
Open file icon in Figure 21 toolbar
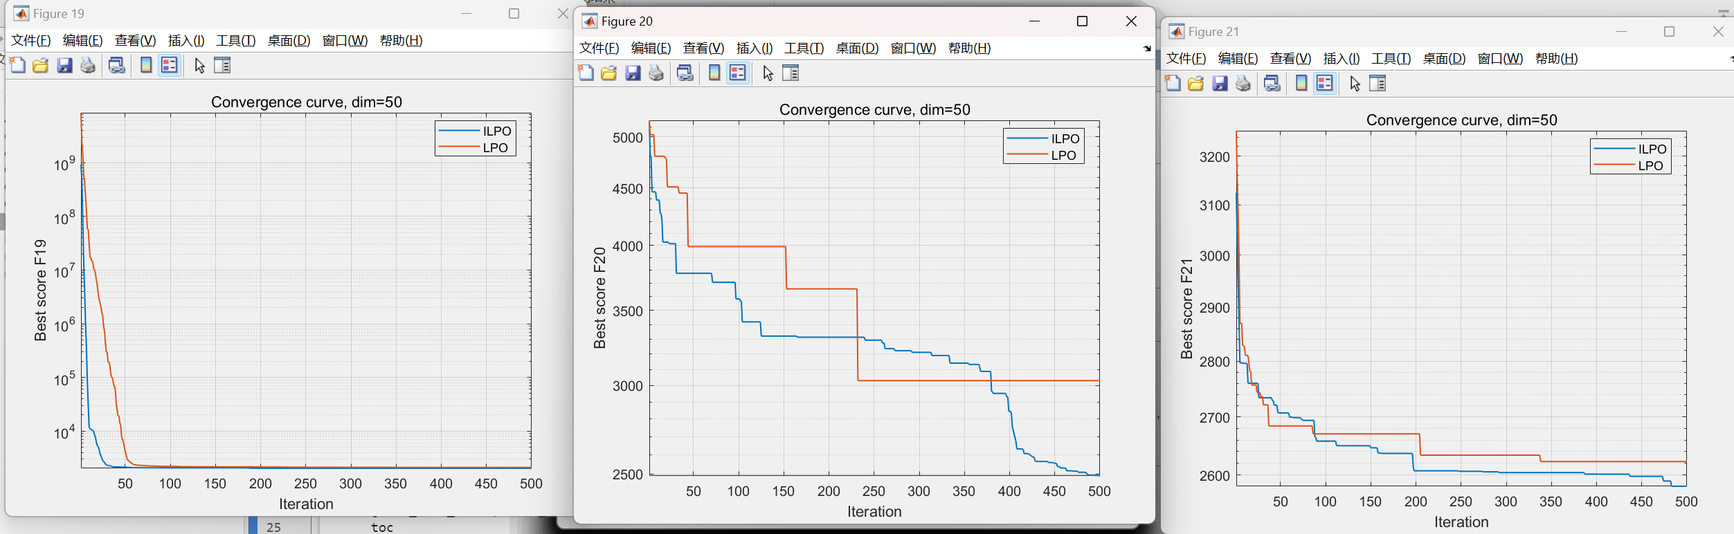click(x=1196, y=83)
